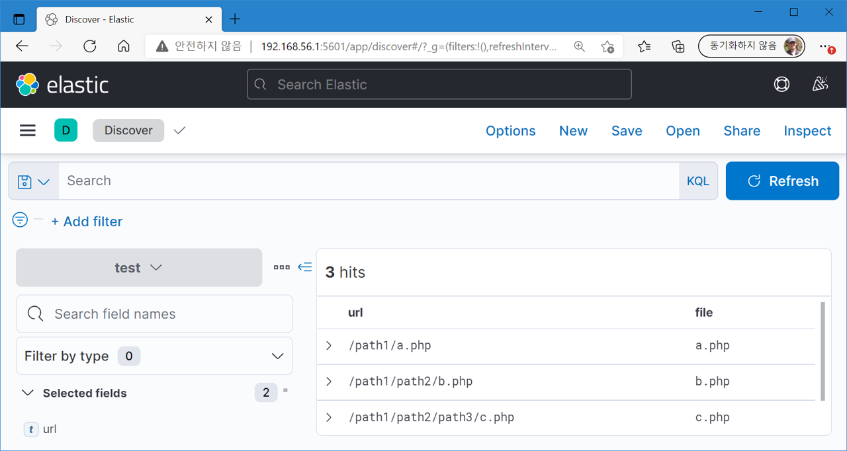The width and height of the screenshot is (847, 451).
Task: Focus the Search field names input
Action: pos(165,314)
